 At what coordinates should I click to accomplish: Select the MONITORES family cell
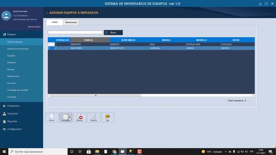coord(90,48)
